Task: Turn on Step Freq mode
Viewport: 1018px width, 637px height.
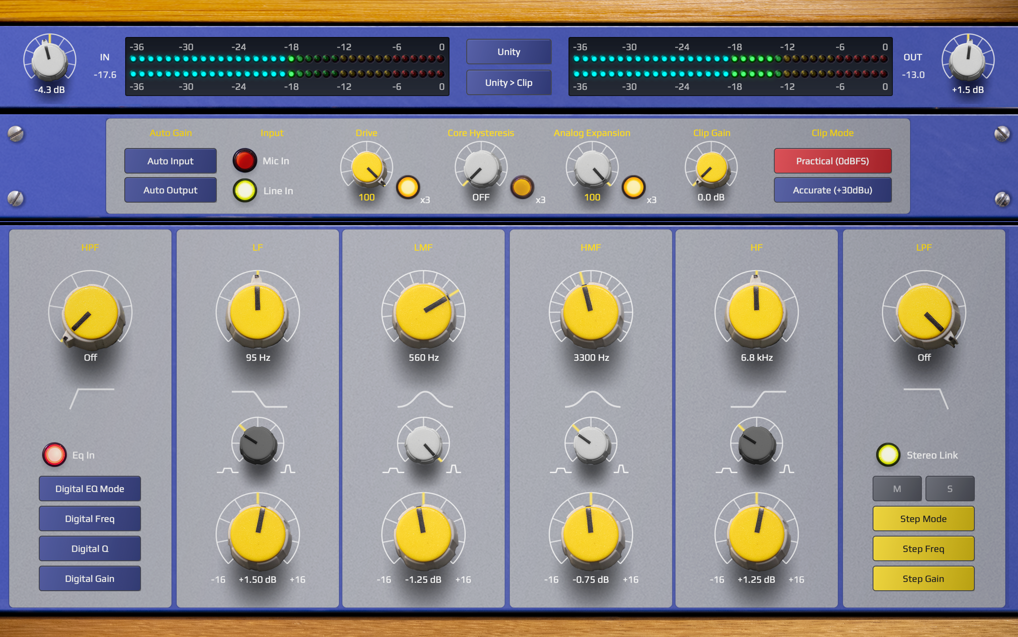Action: pos(923,548)
